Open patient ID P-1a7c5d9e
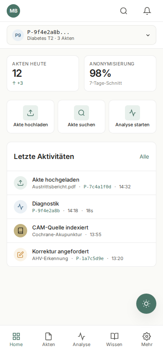163x354 pixels. click(90, 258)
